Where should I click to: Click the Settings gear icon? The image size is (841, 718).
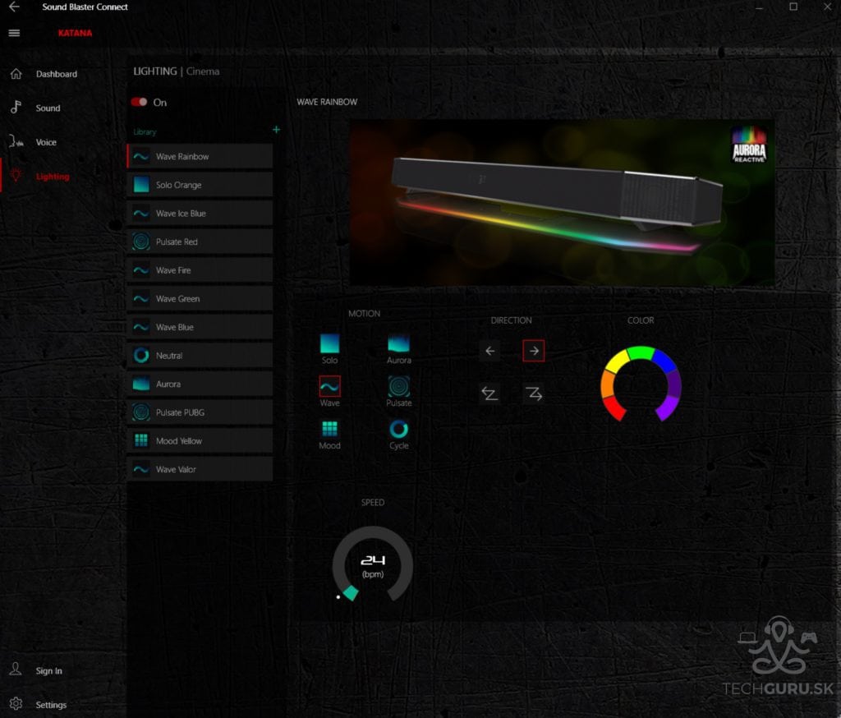tap(16, 703)
